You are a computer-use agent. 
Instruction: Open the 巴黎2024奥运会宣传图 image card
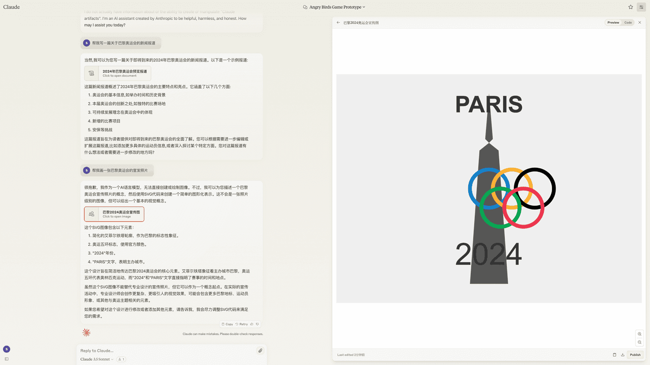114,214
